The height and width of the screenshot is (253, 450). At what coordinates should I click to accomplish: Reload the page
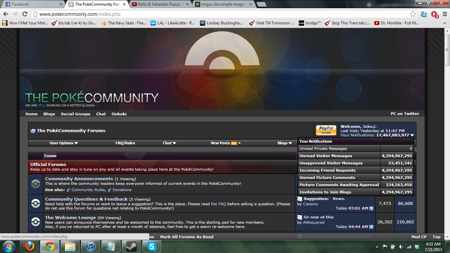click(x=25, y=14)
